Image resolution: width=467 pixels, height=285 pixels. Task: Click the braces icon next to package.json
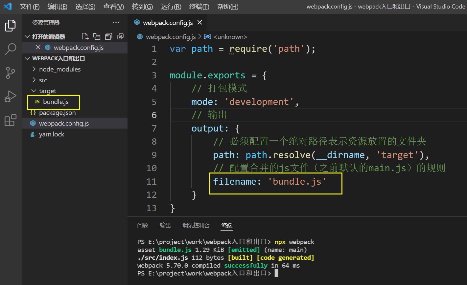coord(33,112)
